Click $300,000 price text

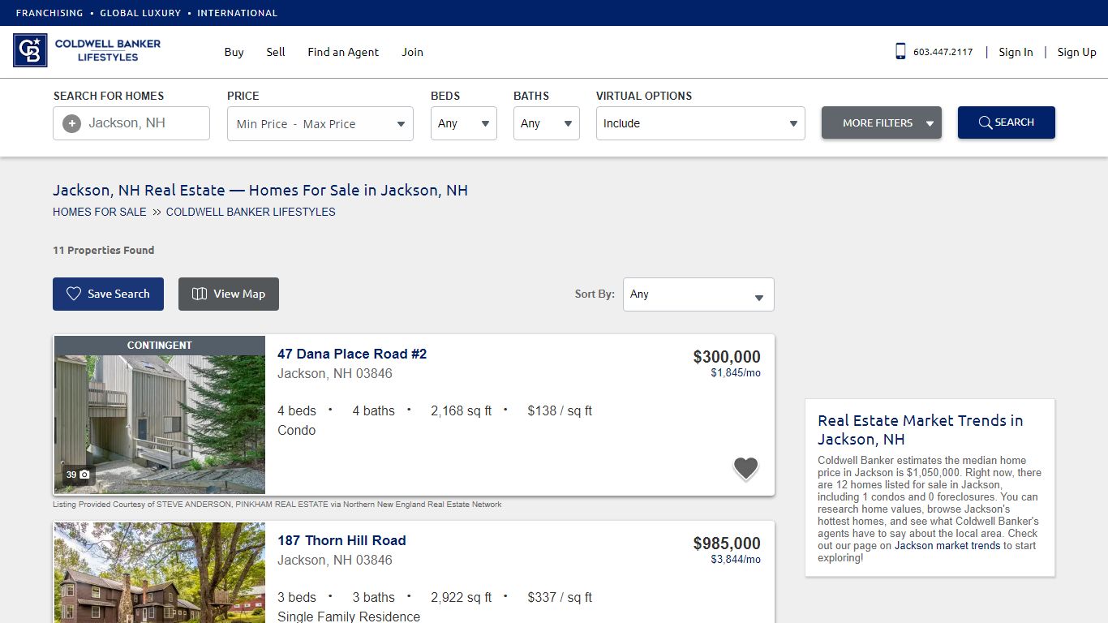point(727,357)
